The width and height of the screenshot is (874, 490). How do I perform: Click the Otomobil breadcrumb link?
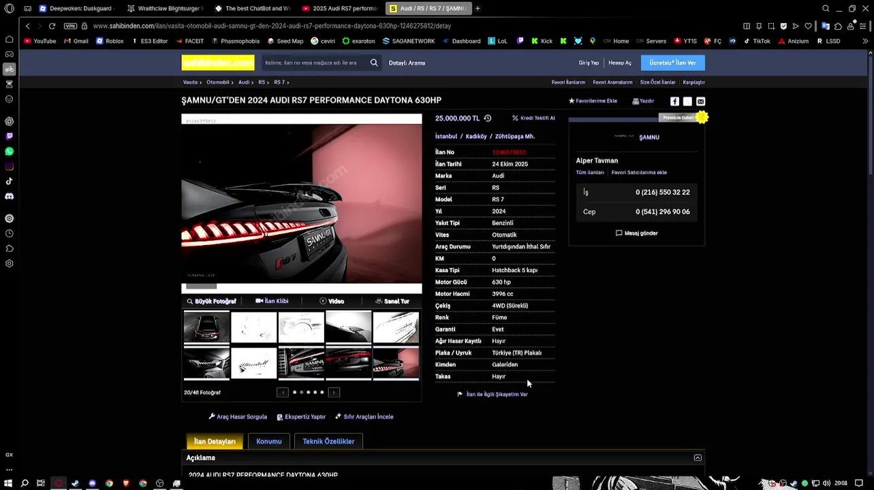click(218, 82)
